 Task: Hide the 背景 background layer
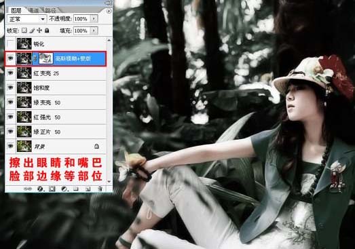(x=10, y=147)
